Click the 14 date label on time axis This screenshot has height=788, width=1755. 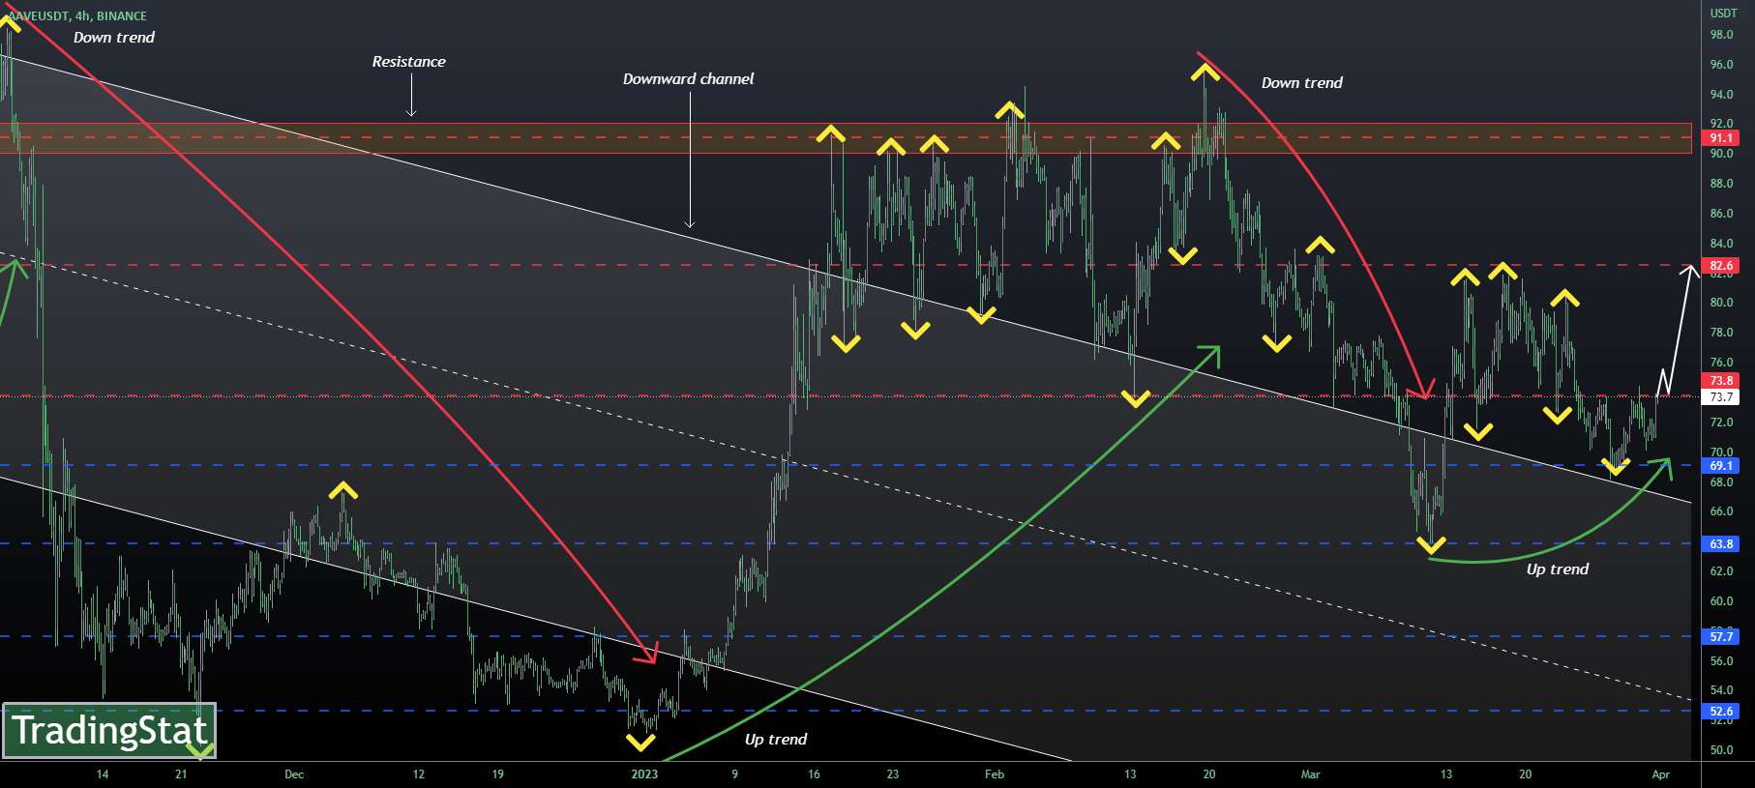pyautogui.click(x=103, y=774)
